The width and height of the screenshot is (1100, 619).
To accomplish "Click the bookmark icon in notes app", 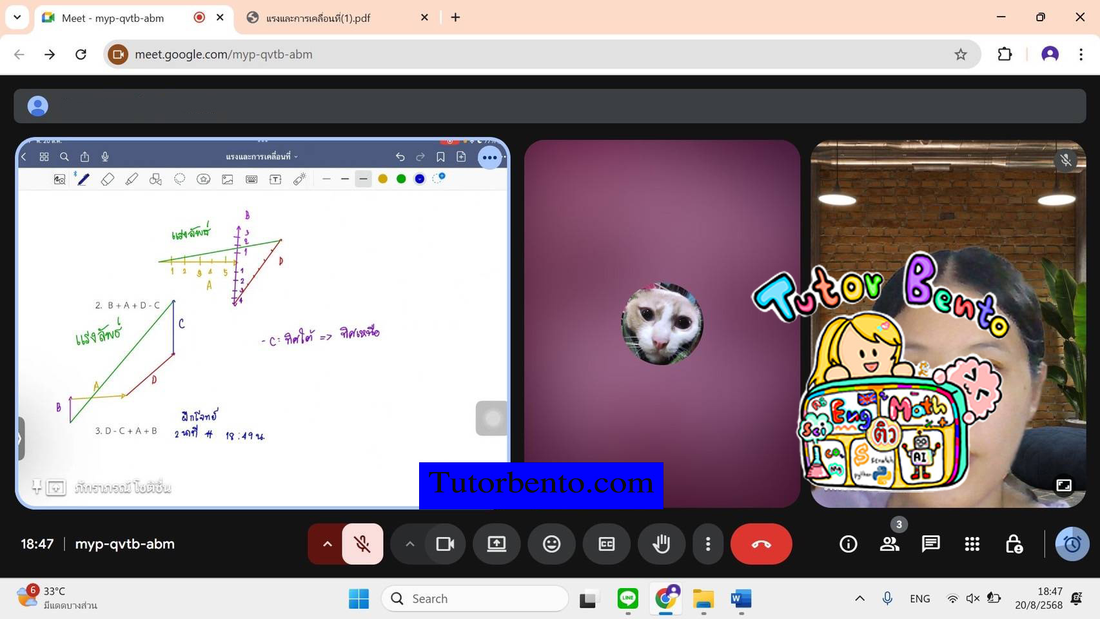I will (440, 157).
